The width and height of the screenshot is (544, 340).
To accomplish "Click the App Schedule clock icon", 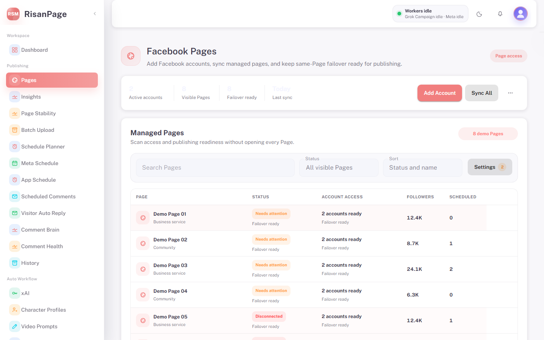I will coord(15,180).
